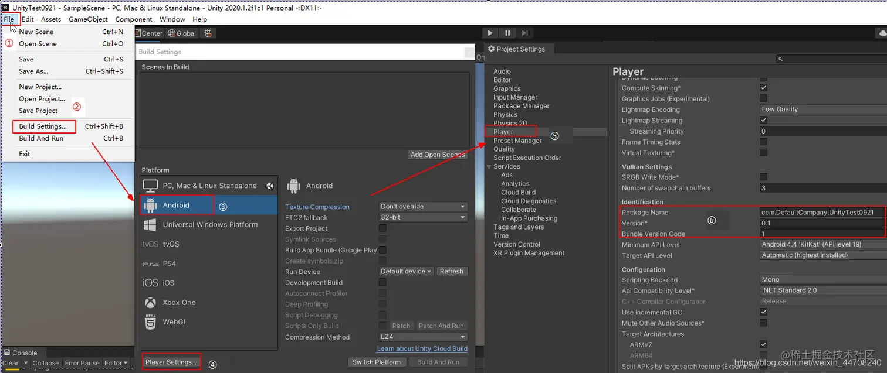Toggle the grid snapping icon
This screenshot has width=887, height=373.
pos(208,33)
